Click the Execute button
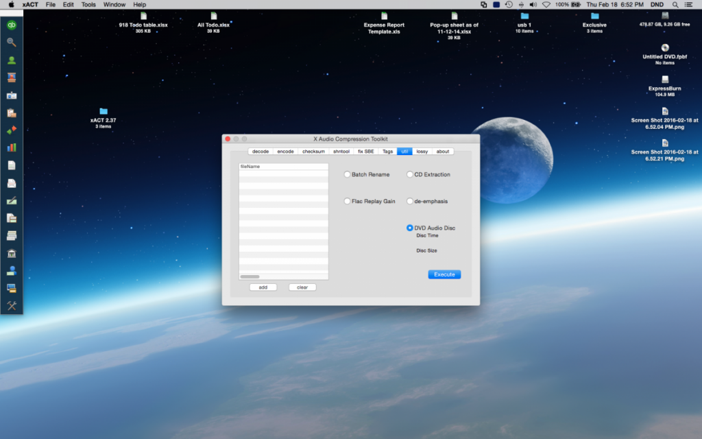Screen dimensions: 702x439 [444, 274]
